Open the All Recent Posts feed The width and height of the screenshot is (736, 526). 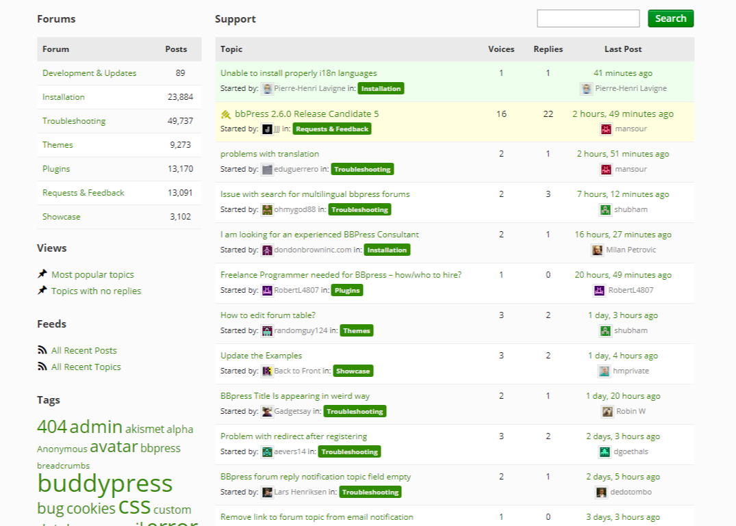(84, 351)
